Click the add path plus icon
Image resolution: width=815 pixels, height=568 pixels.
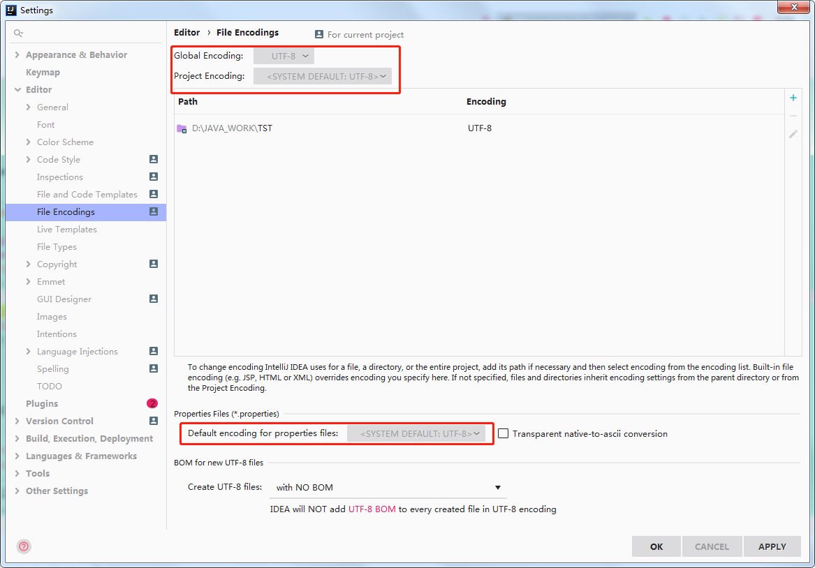[x=793, y=98]
